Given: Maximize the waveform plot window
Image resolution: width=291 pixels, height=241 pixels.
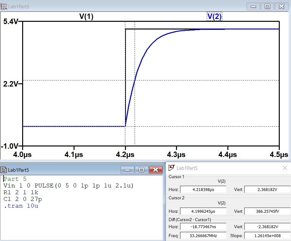Looking at the screenshot, I should point(267,6).
